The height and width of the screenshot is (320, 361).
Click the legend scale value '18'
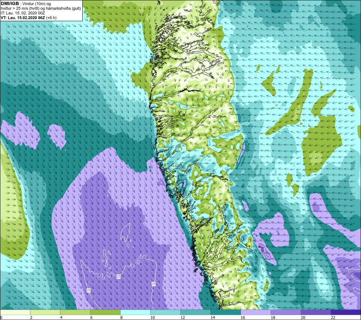pos(273,317)
